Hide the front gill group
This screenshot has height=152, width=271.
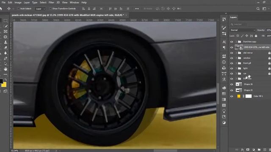[232, 63]
